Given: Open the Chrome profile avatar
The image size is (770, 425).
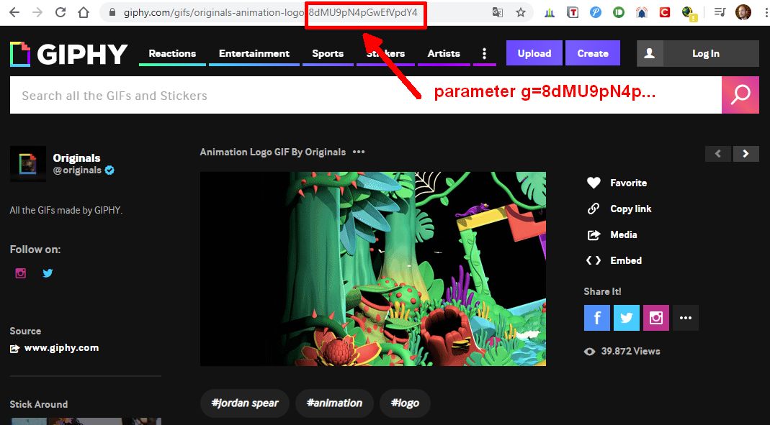Looking at the screenshot, I should [743, 12].
